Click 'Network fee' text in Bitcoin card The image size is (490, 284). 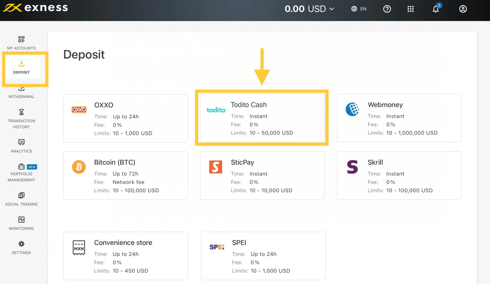point(129,182)
